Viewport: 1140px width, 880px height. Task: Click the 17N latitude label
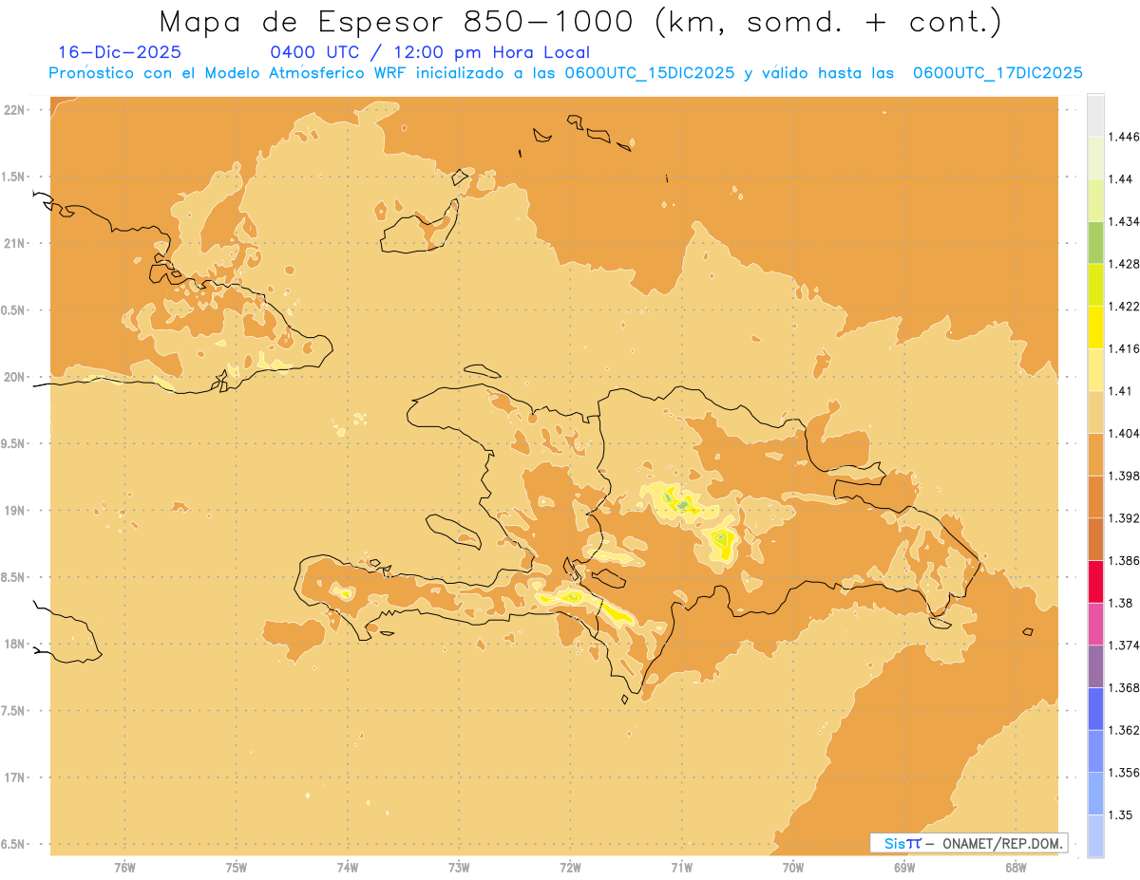click(x=16, y=777)
